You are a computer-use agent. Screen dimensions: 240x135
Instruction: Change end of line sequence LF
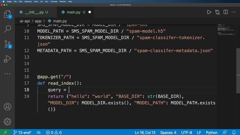tap(199, 132)
